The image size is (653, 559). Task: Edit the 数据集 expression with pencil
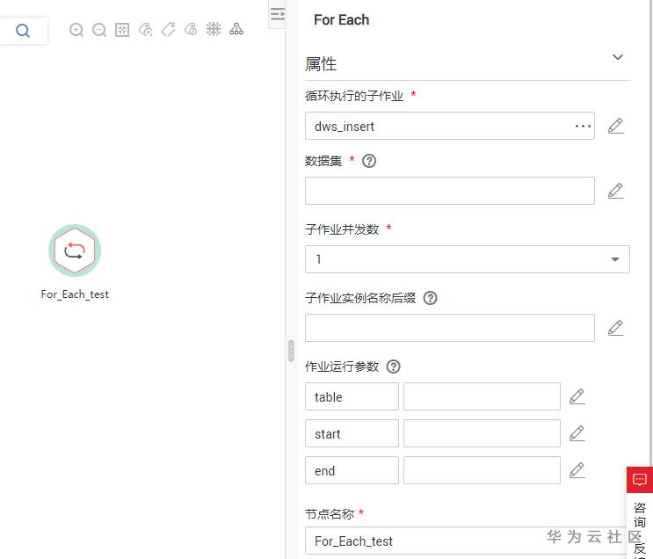tap(615, 191)
